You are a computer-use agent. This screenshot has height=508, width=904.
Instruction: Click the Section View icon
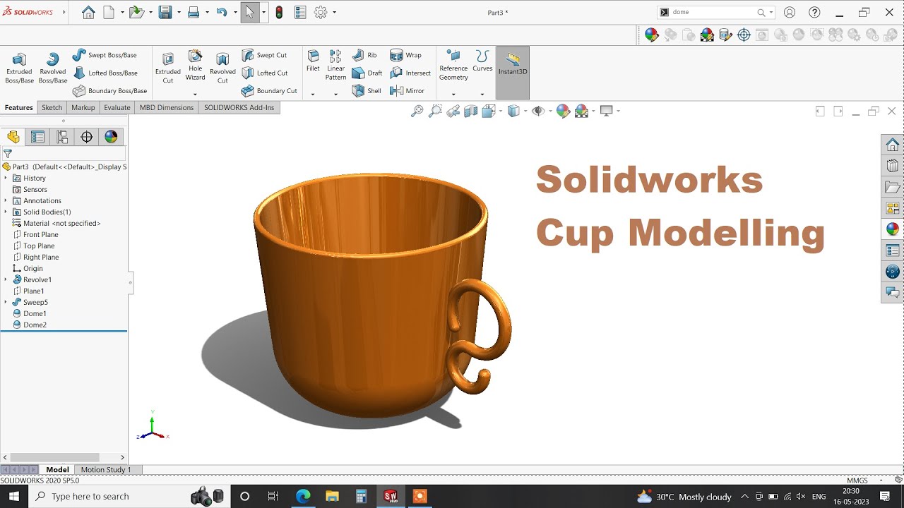pyautogui.click(x=470, y=111)
